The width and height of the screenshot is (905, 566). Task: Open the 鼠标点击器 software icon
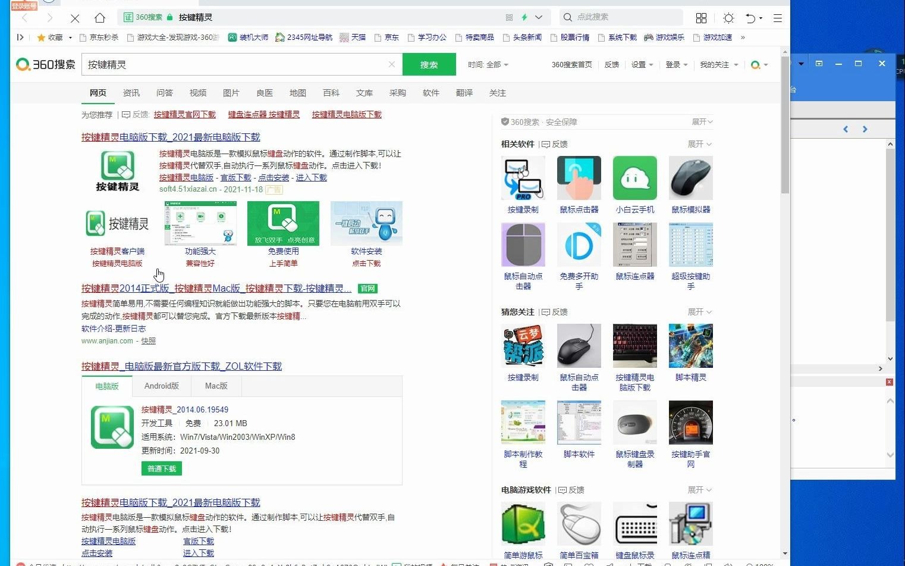[x=579, y=178]
